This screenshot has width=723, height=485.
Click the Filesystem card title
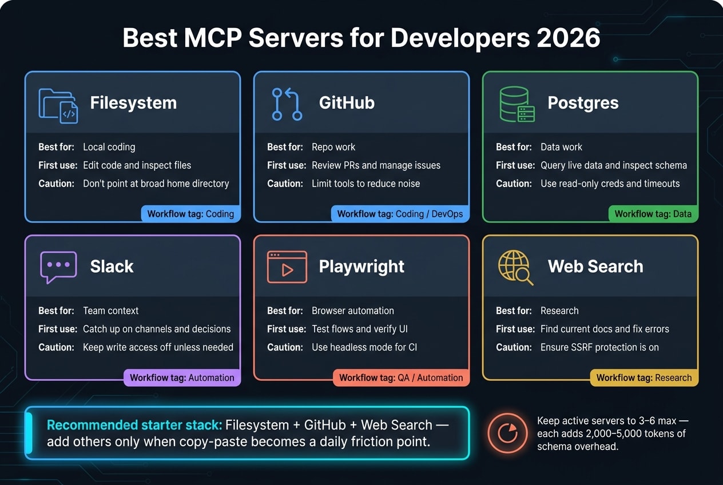click(133, 103)
